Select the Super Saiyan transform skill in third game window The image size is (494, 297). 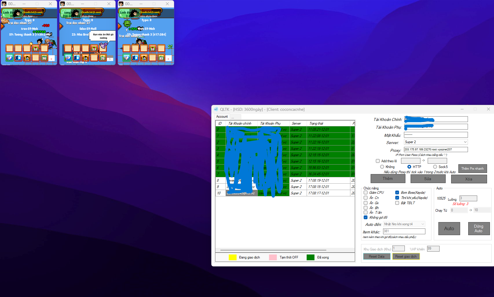point(144,58)
